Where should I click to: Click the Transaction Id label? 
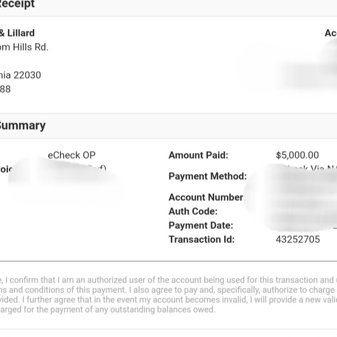(x=201, y=239)
